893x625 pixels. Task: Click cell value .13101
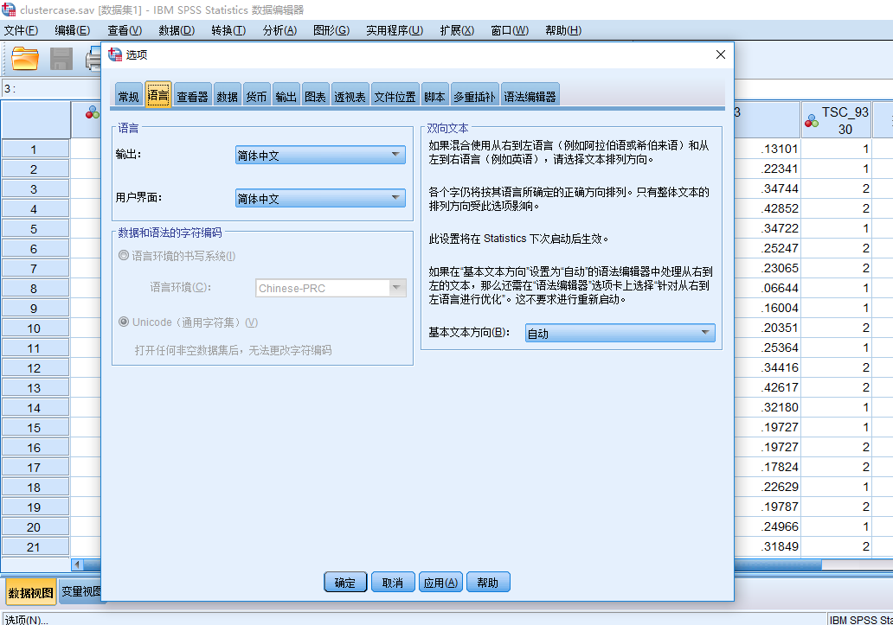(x=779, y=149)
